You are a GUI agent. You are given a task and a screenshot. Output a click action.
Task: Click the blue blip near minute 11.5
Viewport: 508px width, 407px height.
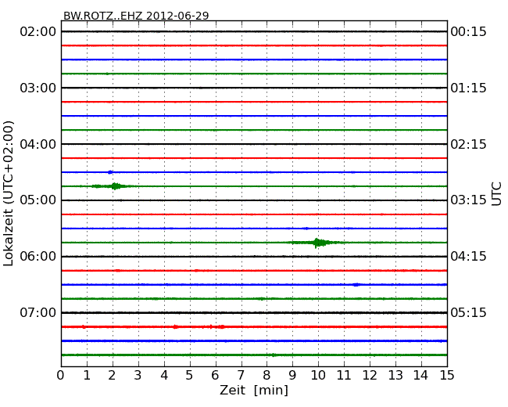point(356,285)
